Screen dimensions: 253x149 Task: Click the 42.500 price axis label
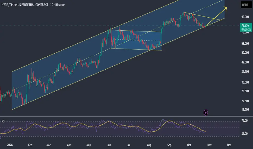[245, 62]
